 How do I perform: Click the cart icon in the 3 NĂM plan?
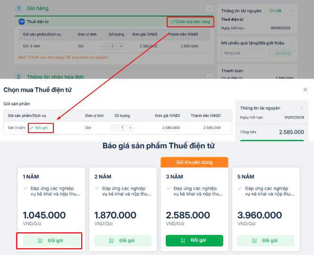click(183, 240)
